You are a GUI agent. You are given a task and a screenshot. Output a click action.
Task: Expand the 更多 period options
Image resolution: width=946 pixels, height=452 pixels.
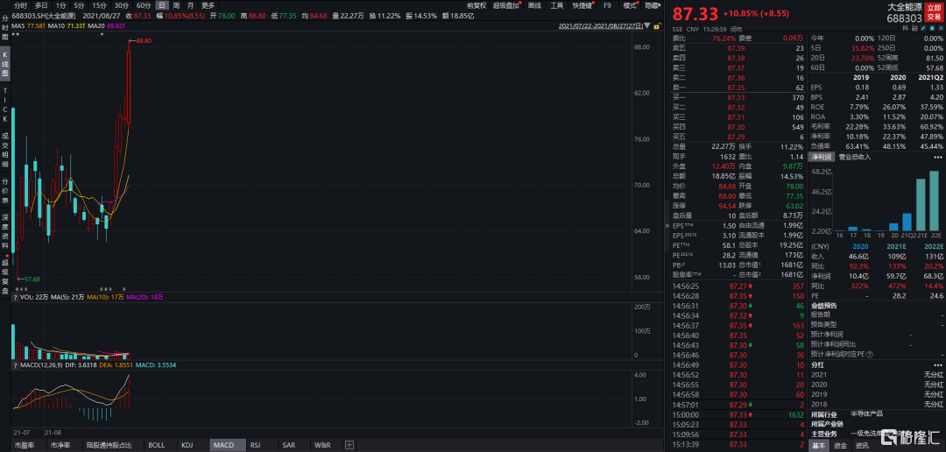(x=208, y=5)
